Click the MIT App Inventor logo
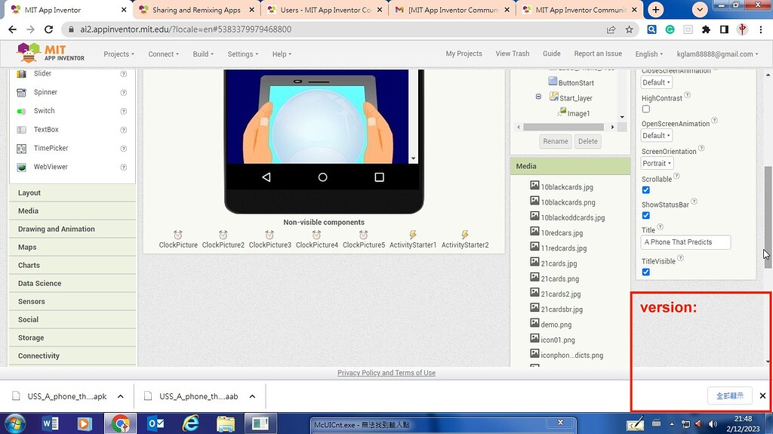 pyautogui.click(x=51, y=53)
